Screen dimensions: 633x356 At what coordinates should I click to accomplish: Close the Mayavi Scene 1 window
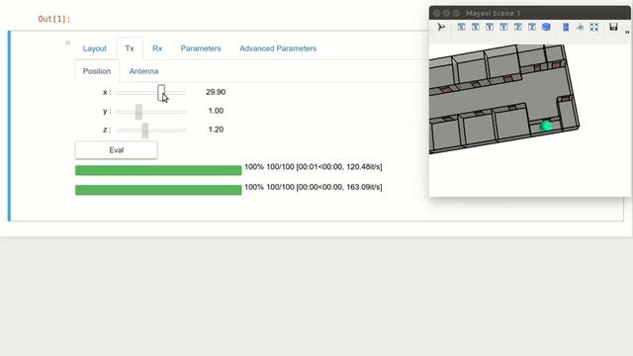coord(437,13)
